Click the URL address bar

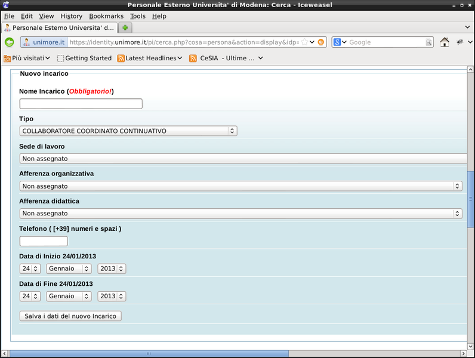(x=184, y=42)
